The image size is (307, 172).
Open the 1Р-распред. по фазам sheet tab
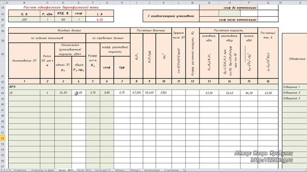click(x=43, y=170)
